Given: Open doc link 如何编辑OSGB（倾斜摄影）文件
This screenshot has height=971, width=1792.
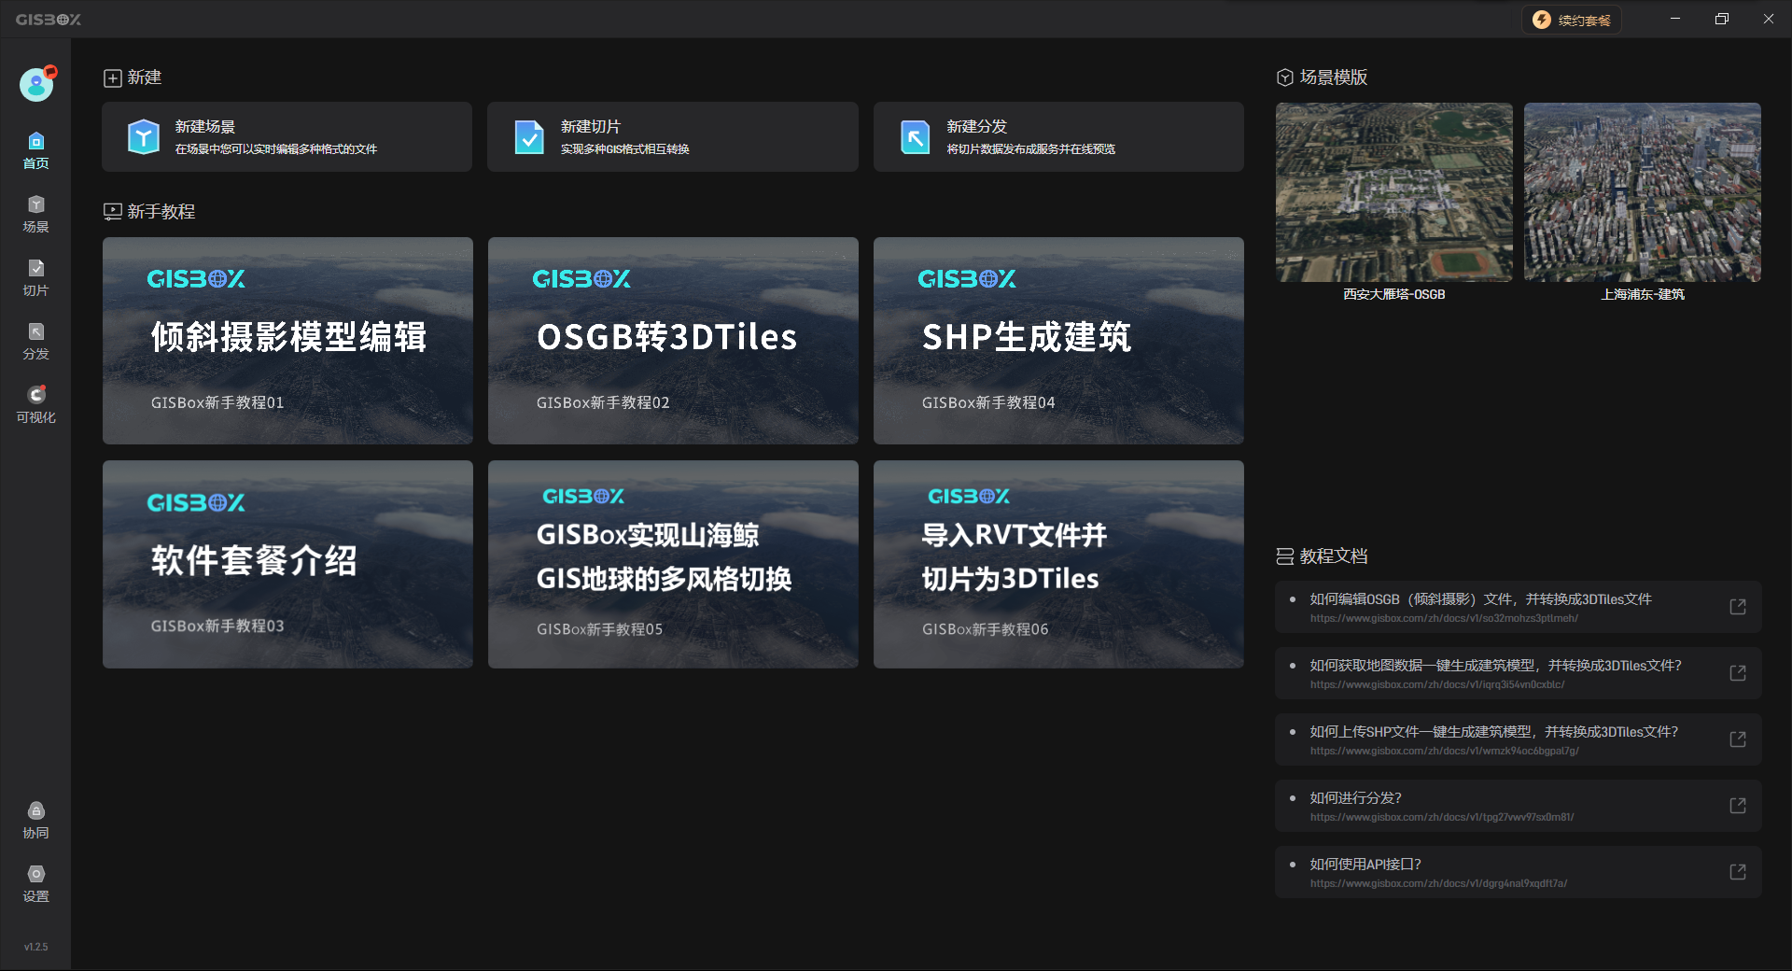Looking at the screenshot, I should [x=1519, y=607].
